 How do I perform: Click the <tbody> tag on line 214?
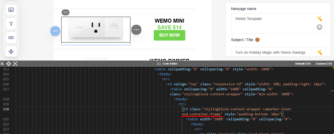pyautogui.click(x=165, y=74)
